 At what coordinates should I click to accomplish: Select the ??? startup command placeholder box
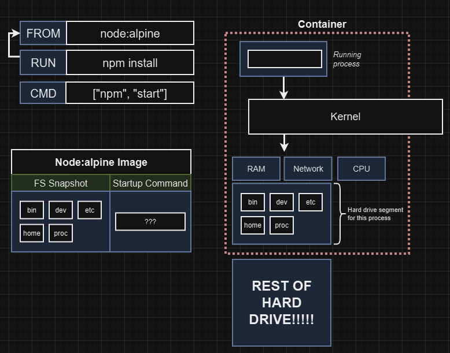point(150,221)
